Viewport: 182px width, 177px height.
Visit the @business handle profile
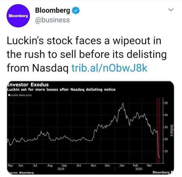(x=52, y=20)
